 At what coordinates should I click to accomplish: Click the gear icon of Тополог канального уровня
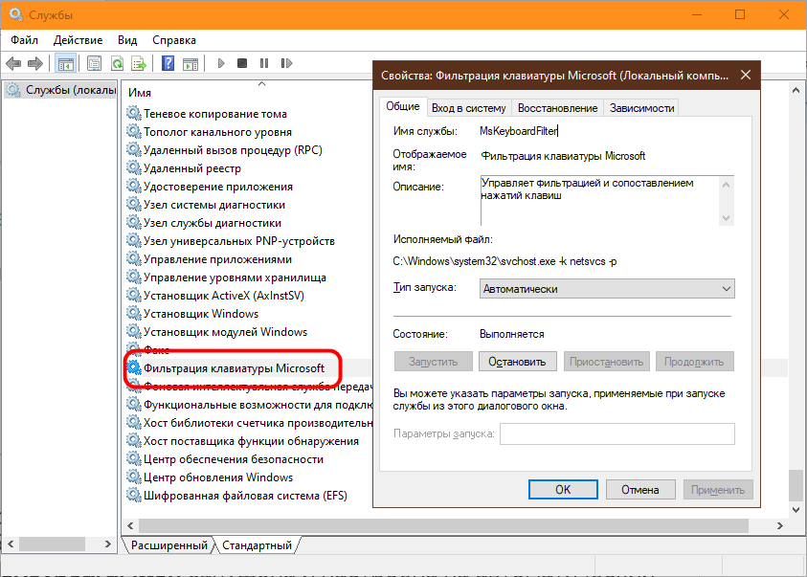click(x=134, y=132)
